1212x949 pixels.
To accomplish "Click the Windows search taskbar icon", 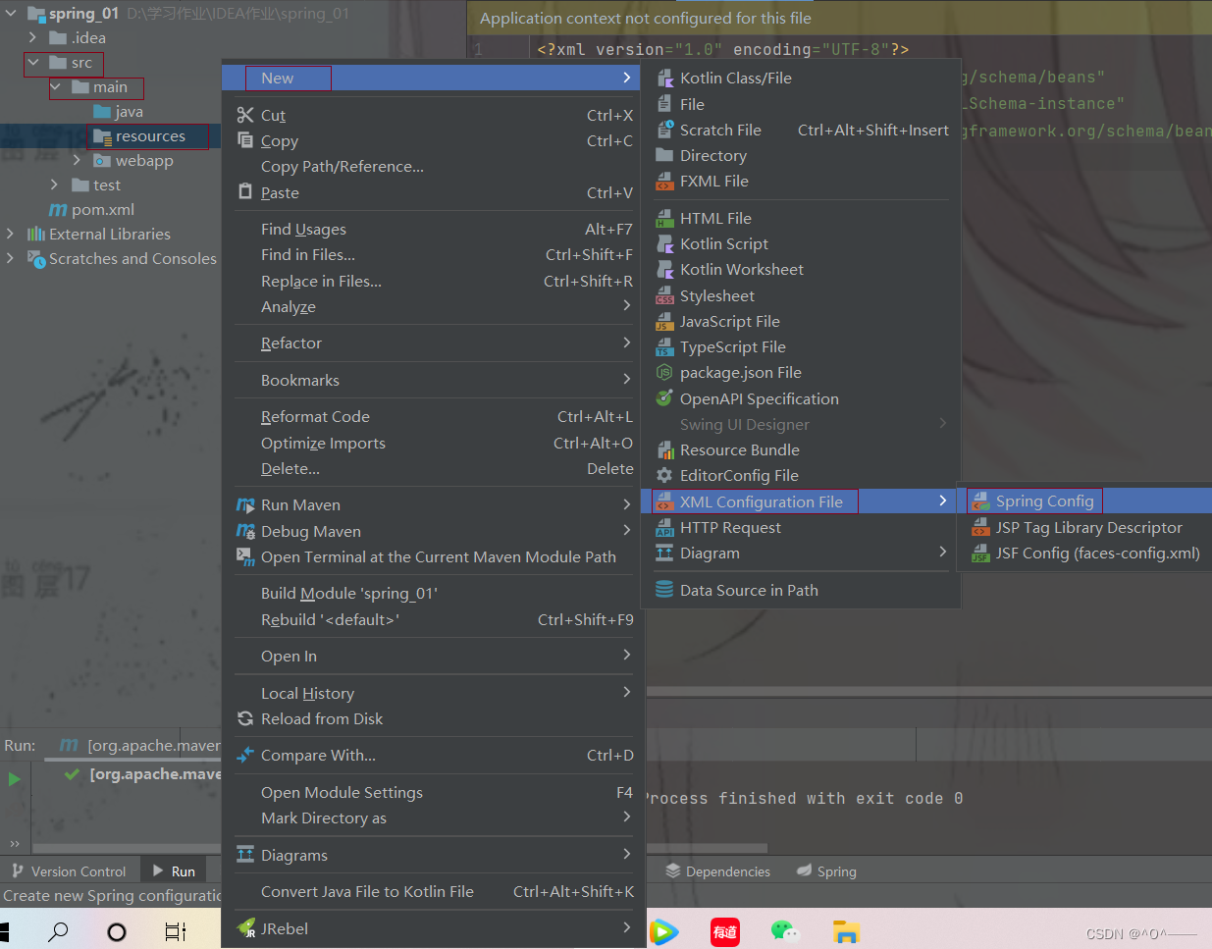I will [58, 930].
